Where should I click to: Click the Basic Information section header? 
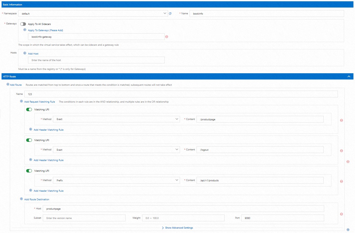point(177,4)
